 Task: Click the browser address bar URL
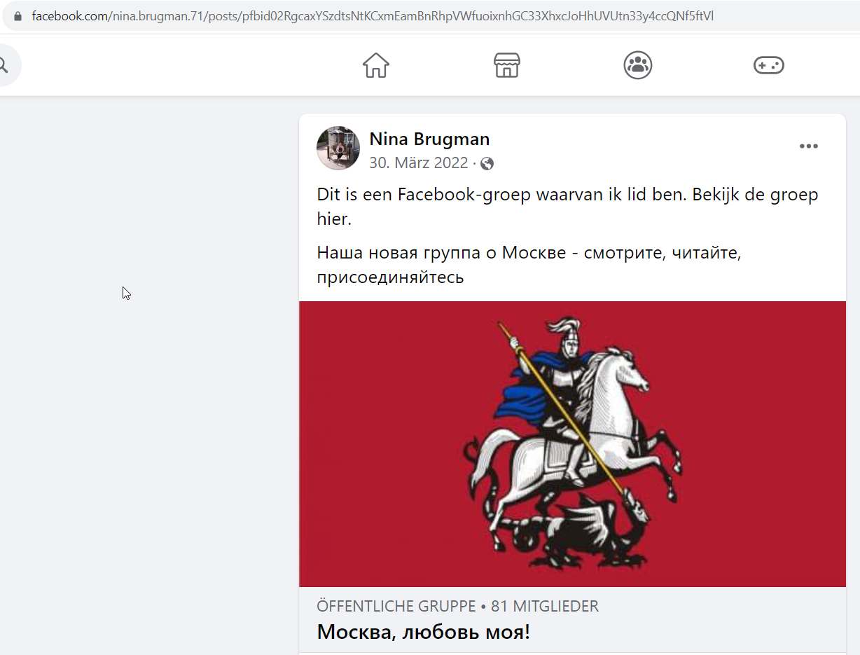[x=373, y=16]
